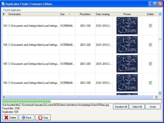The height and width of the screenshot is (123, 164).
Task: Click the vertical scrollbar down arrow
Action: tap(160, 93)
